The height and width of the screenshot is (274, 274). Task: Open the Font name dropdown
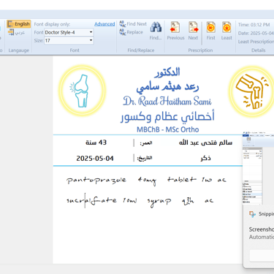[91, 32]
